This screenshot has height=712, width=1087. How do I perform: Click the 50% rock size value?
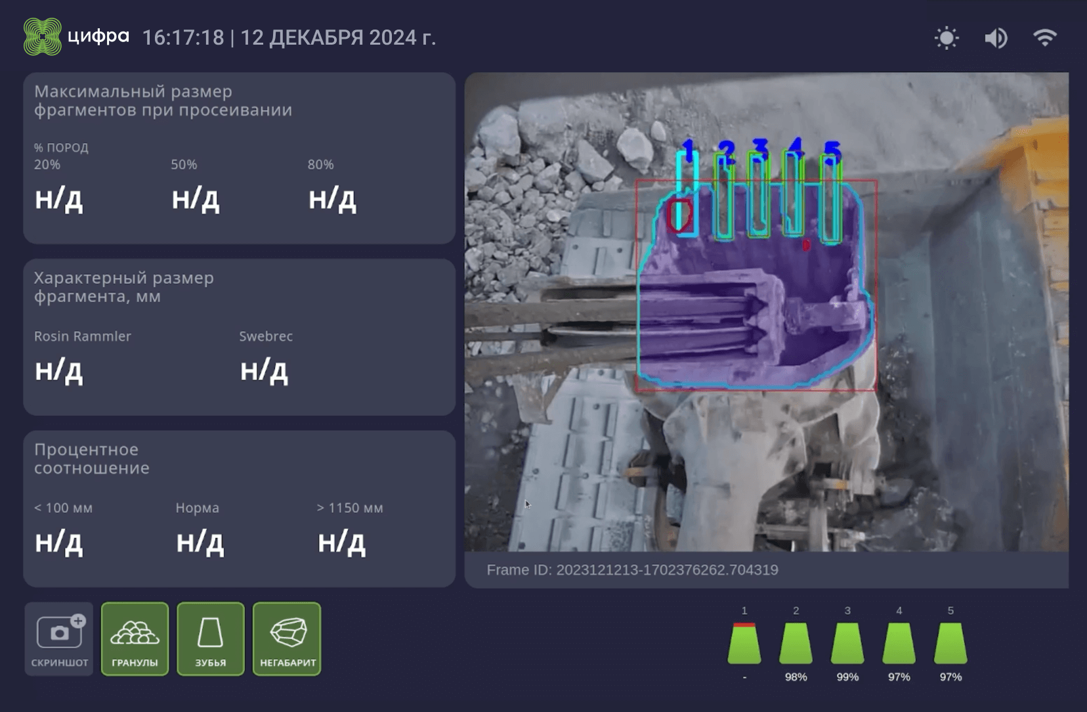point(196,199)
